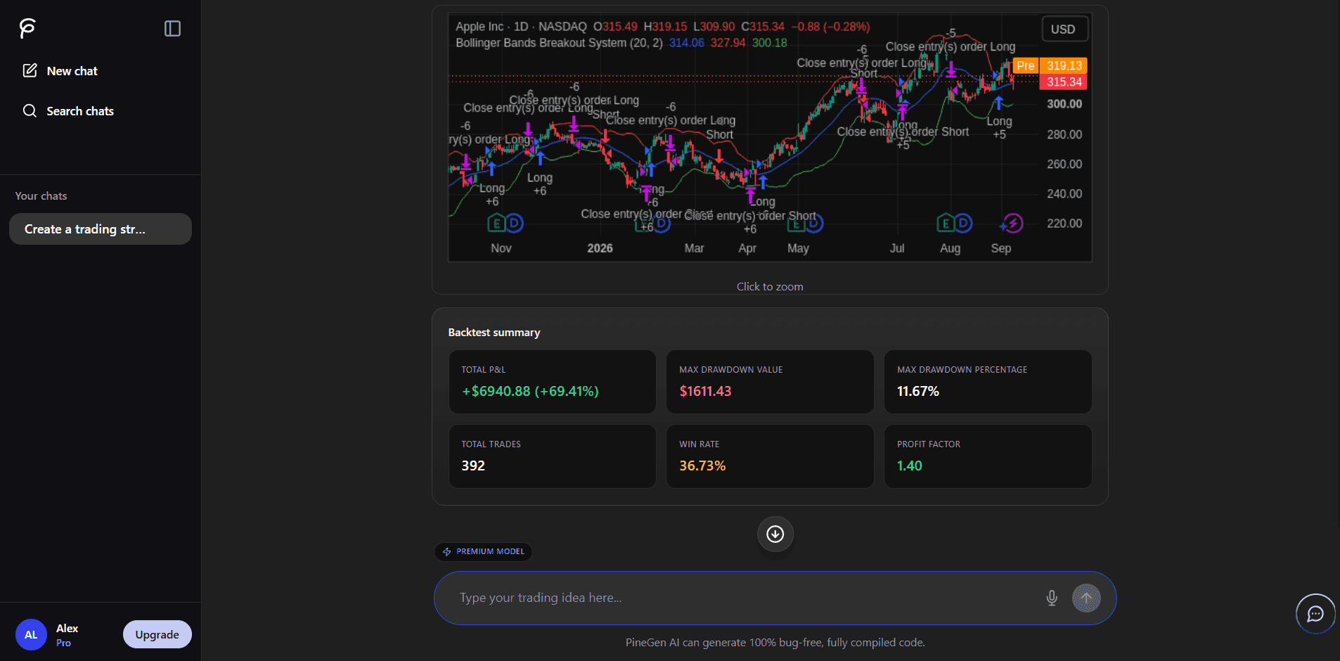Click the earnings E marker near November
The width and height of the screenshot is (1340, 661).
pyautogui.click(x=496, y=224)
